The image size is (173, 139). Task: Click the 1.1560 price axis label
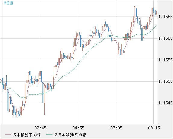165,38
